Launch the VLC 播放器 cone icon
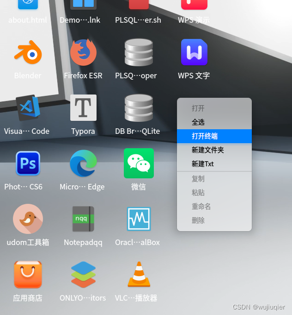 click(139, 274)
